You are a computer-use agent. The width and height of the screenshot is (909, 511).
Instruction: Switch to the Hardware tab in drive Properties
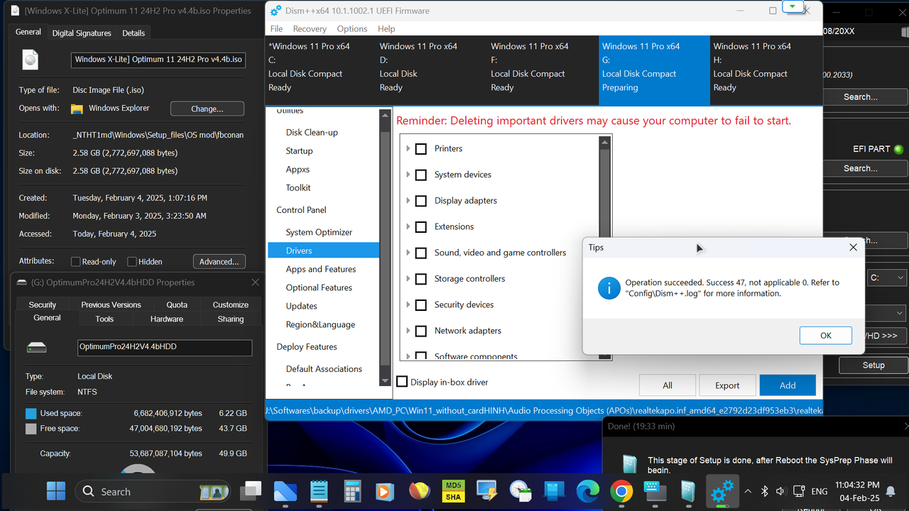click(166, 319)
